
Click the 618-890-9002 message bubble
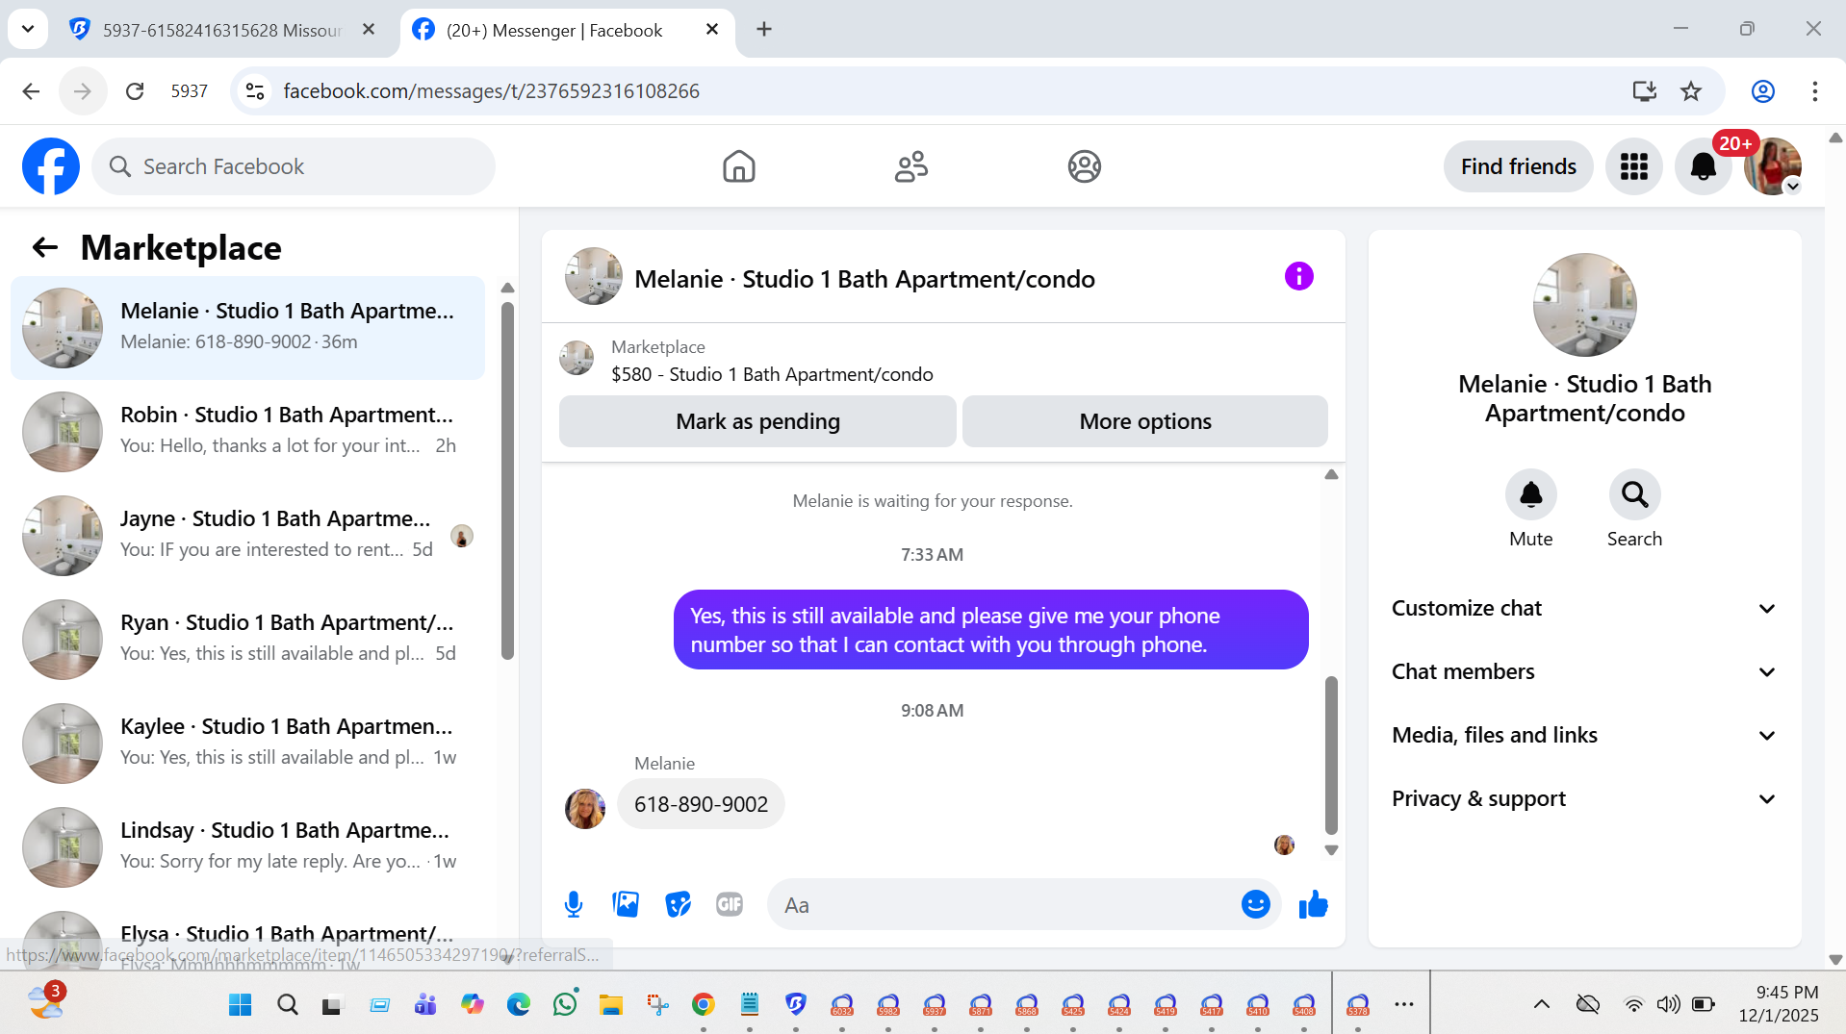(x=701, y=804)
